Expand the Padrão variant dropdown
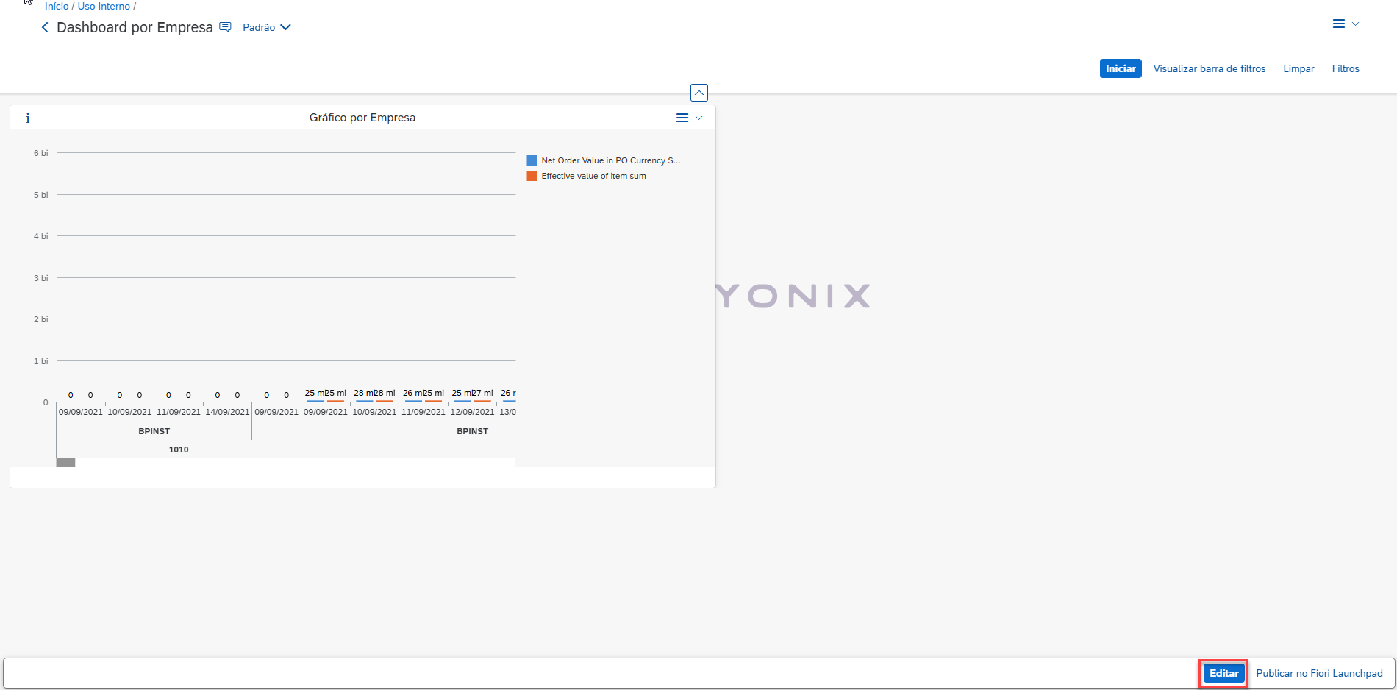The image size is (1397, 690). point(267,27)
